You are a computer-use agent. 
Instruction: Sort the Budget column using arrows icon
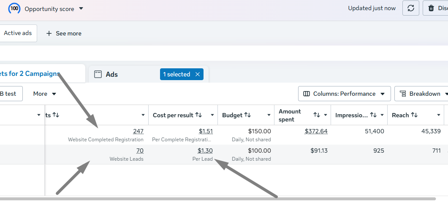247,115
